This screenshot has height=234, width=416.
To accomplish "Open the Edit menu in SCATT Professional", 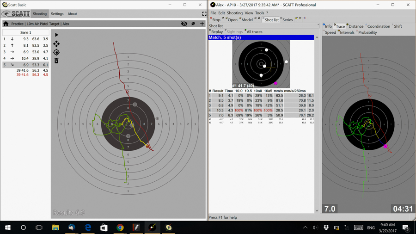I will [221, 13].
